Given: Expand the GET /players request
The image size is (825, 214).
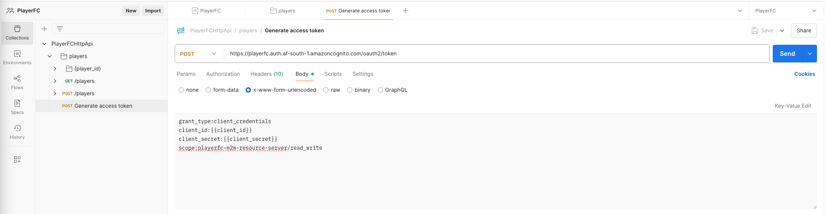Looking at the screenshot, I should tap(55, 81).
